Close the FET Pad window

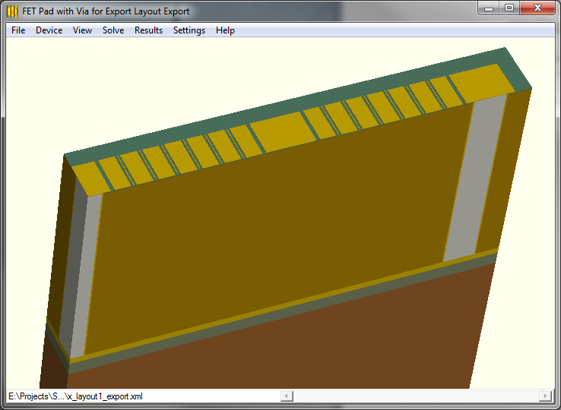(x=537, y=8)
